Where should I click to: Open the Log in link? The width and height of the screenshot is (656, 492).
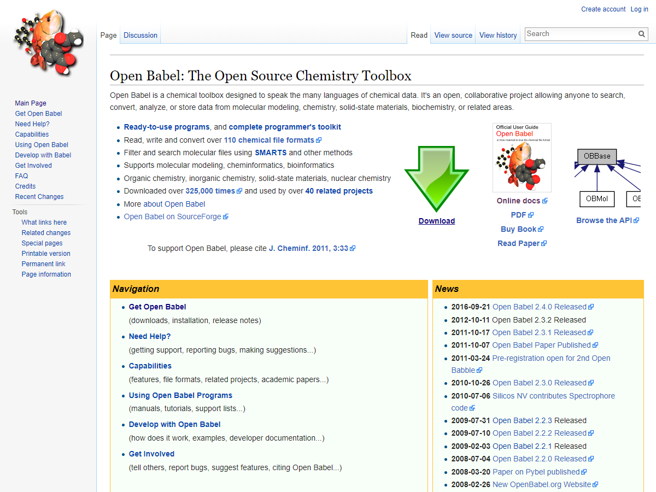coord(639,9)
